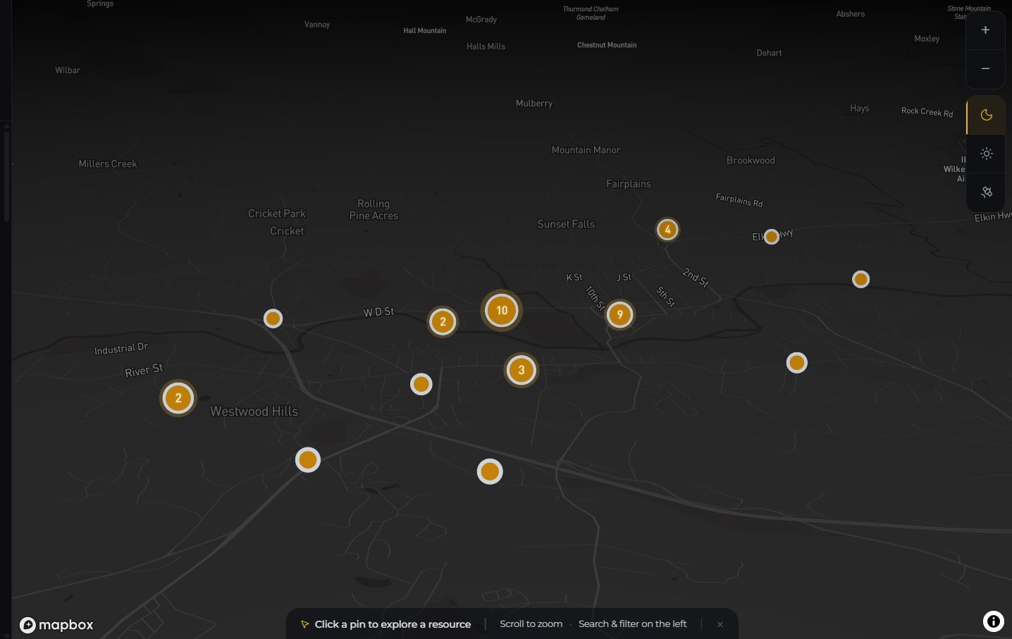Open the cluster pin 2 beside W D St
Screen dimensions: 1012x639
click(x=443, y=322)
